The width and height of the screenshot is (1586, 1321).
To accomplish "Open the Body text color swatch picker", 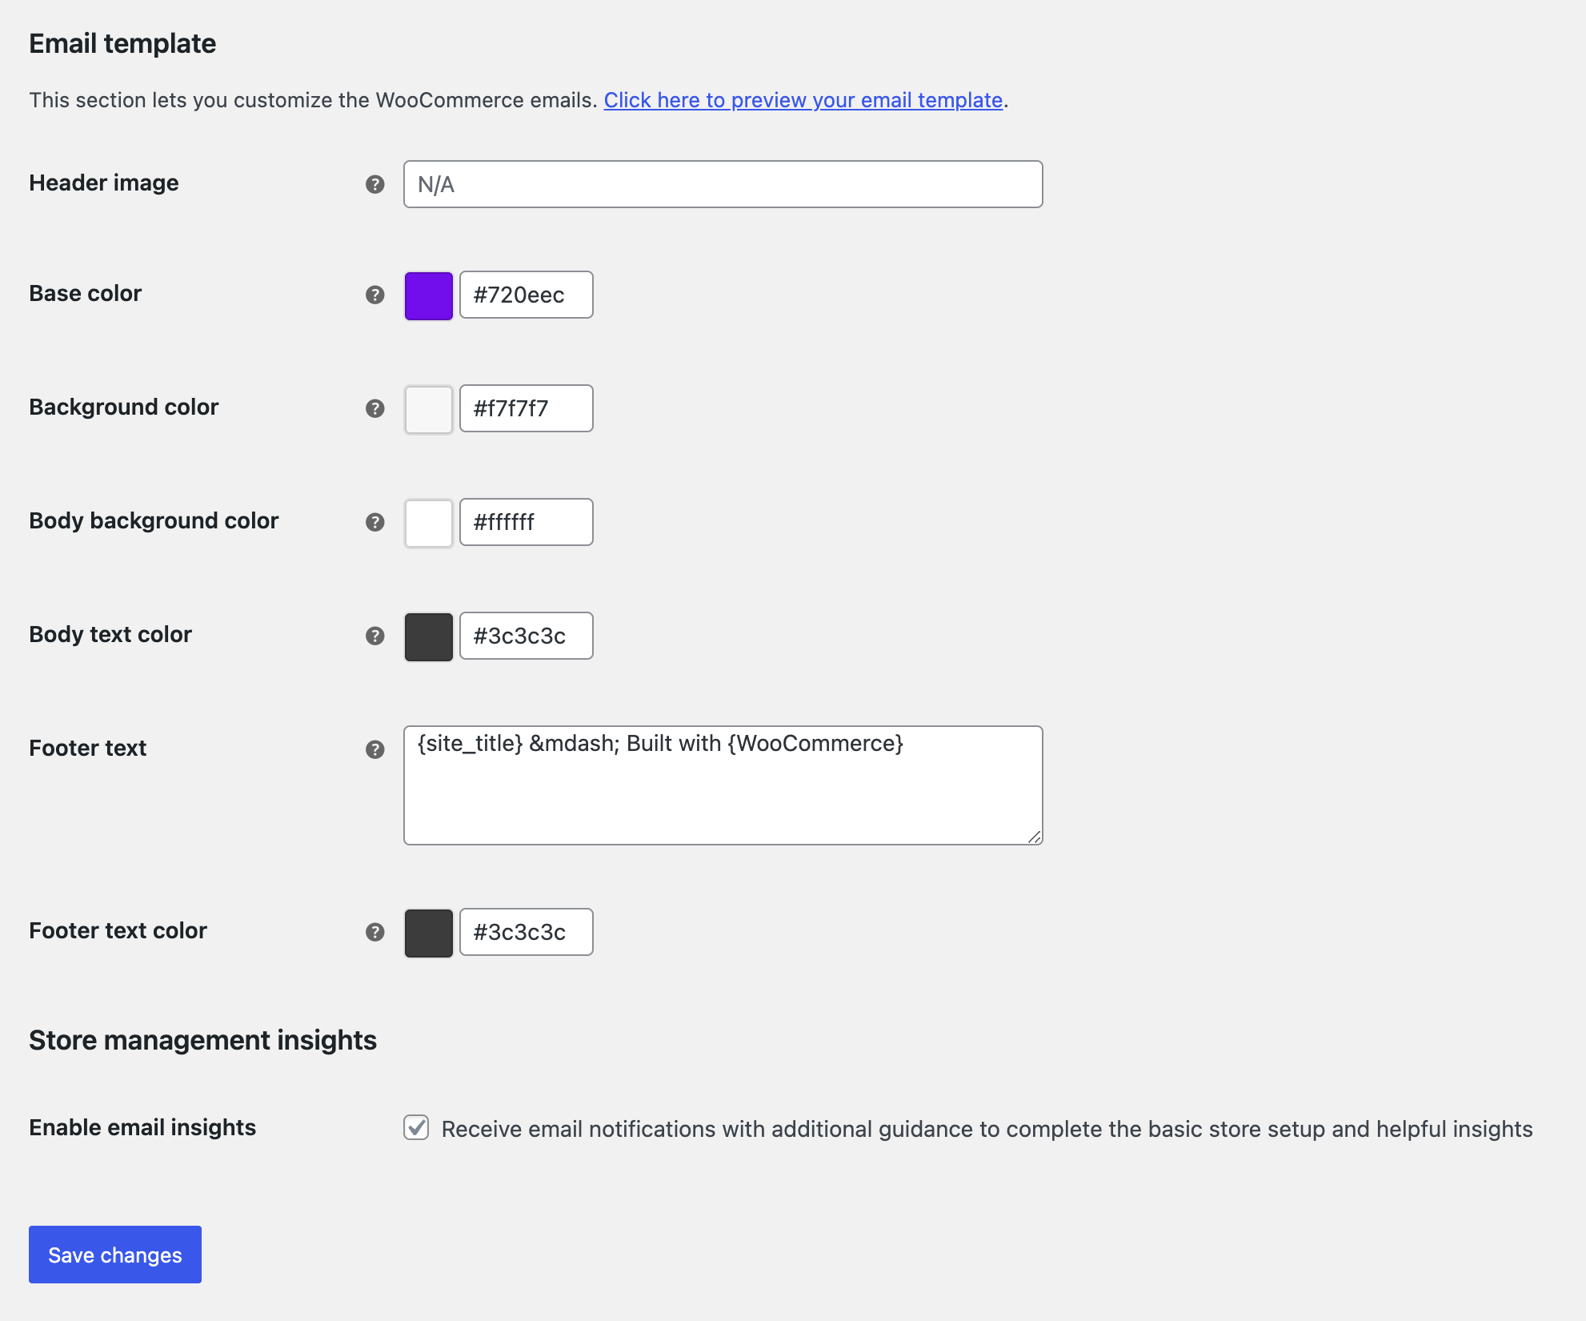I will tap(428, 636).
